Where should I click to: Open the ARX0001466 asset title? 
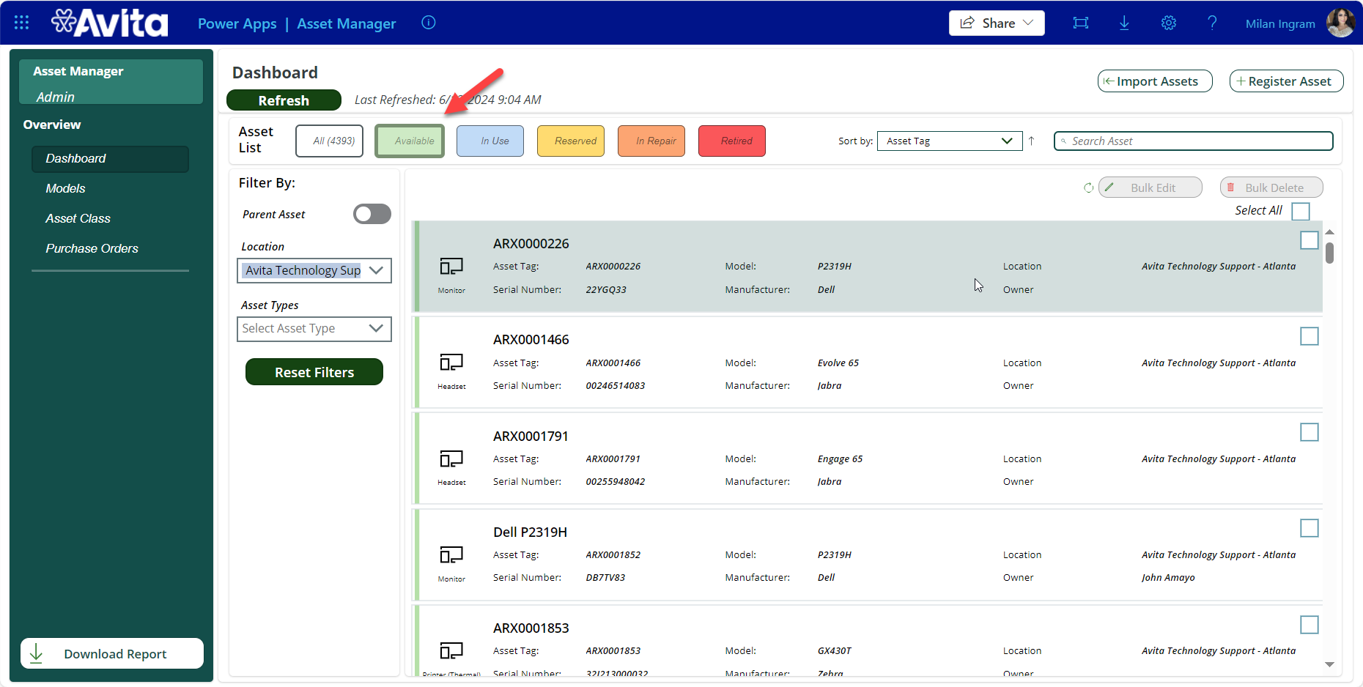tap(531, 340)
